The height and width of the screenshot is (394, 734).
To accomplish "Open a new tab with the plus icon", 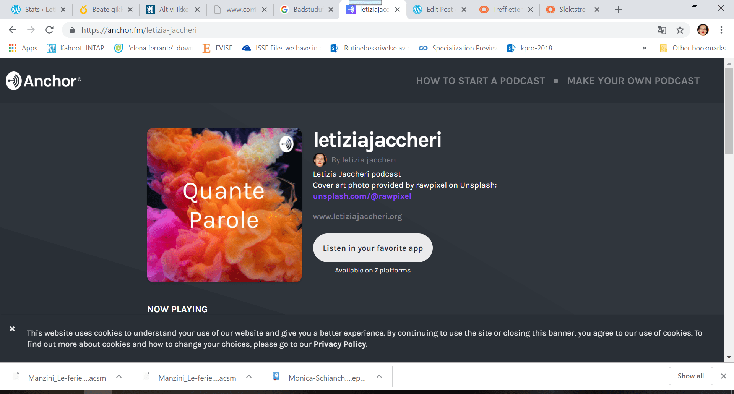I will coord(618,10).
